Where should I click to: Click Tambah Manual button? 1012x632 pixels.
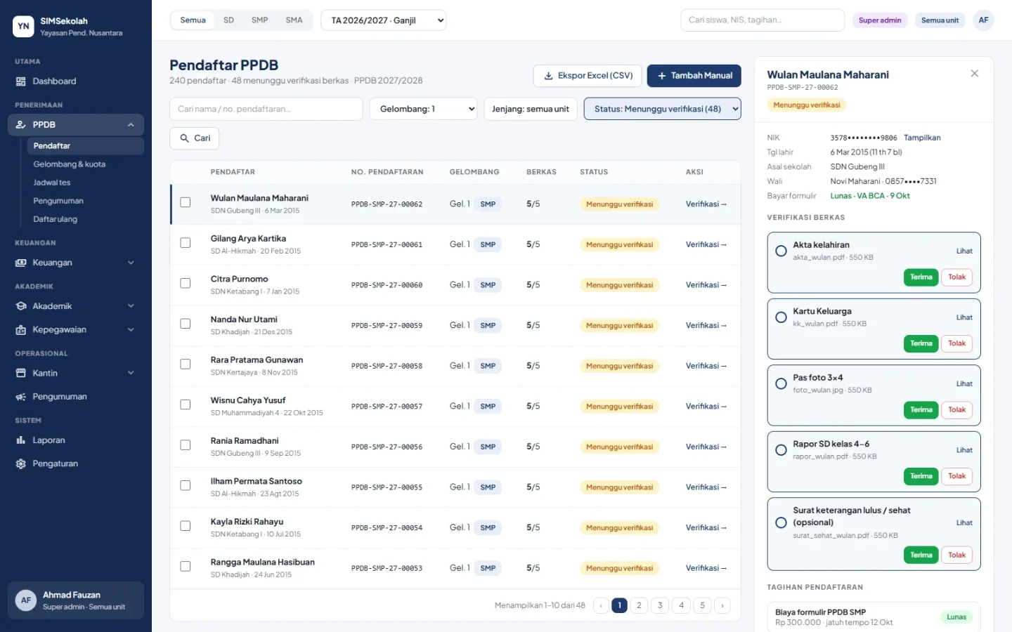[694, 76]
